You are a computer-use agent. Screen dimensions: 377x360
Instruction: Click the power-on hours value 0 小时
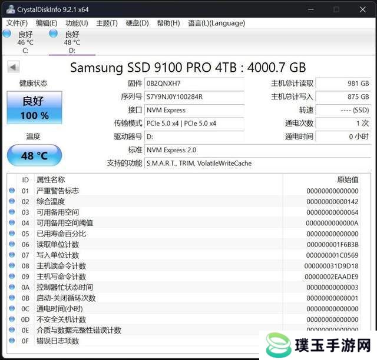[x=343, y=136]
